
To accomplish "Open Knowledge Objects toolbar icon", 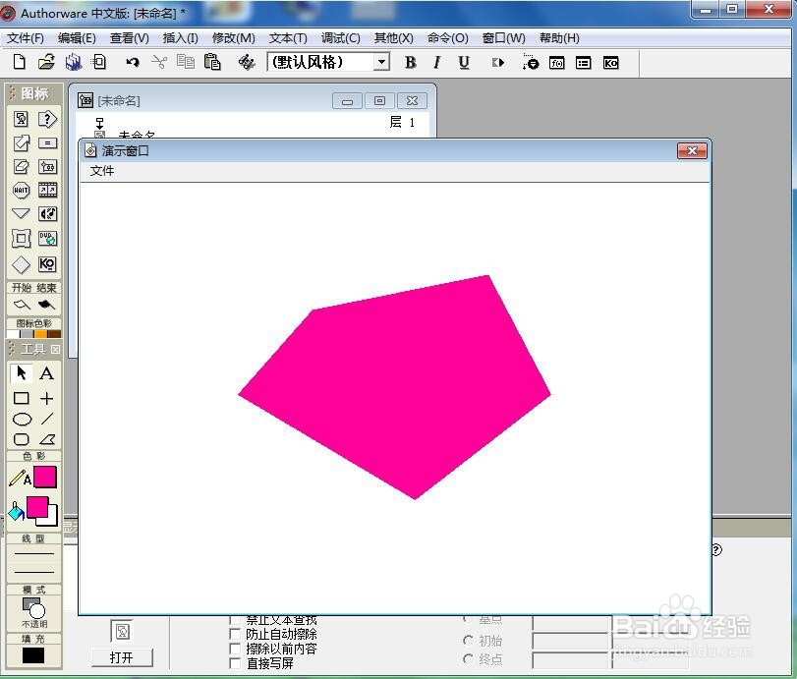I will [x=610, y=63].
